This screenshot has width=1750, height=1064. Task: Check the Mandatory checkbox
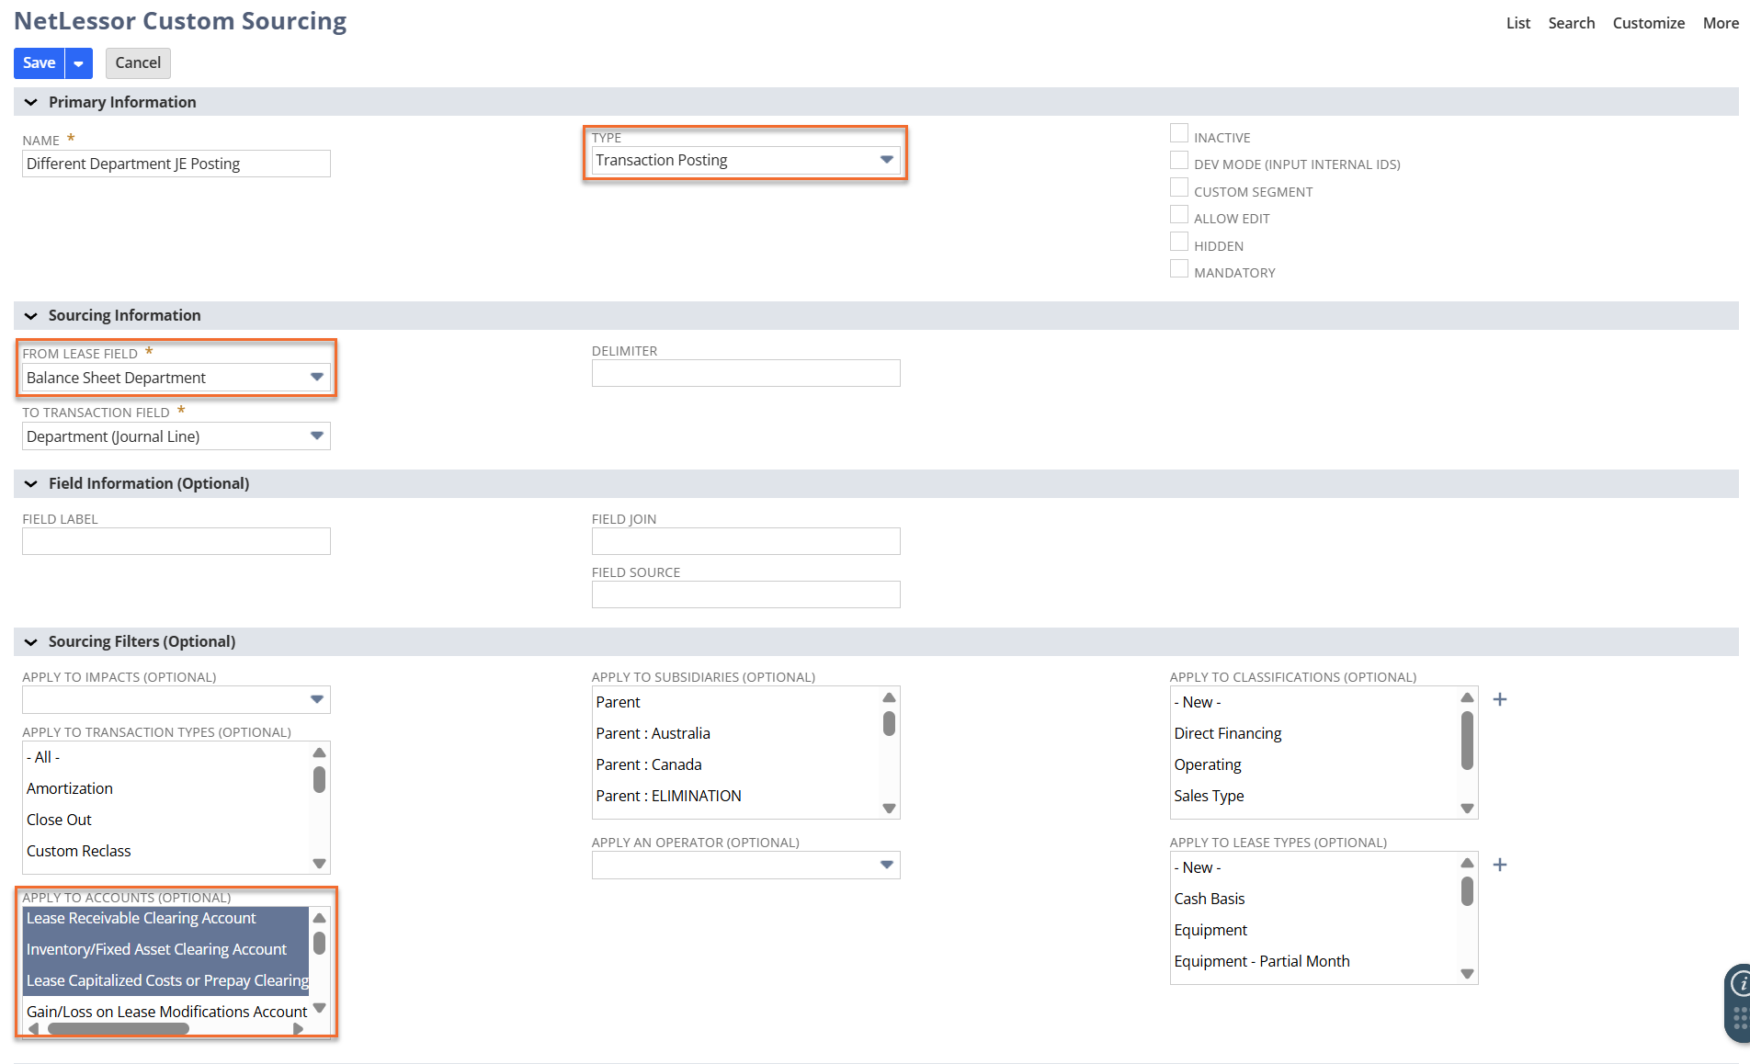tap(1178, 269)
